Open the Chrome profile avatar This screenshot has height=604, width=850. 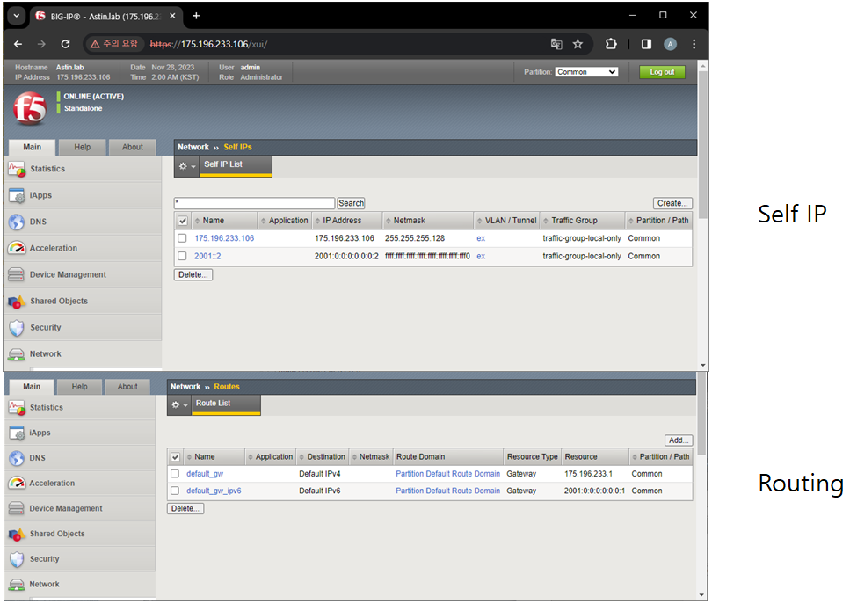pyautogui.click(x=670, y=45)
